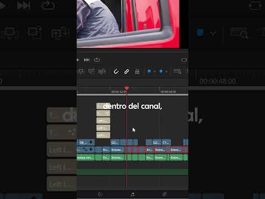
Task: Select rightmost red-outlined blue 'Entre...' clip
Action: [x=176, y=150]
